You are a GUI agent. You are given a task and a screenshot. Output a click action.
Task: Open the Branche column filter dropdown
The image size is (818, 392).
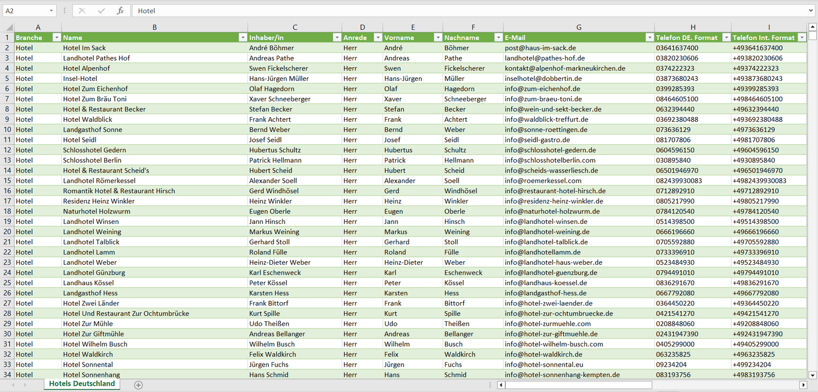pyautogui.click(x=56, y=37)
